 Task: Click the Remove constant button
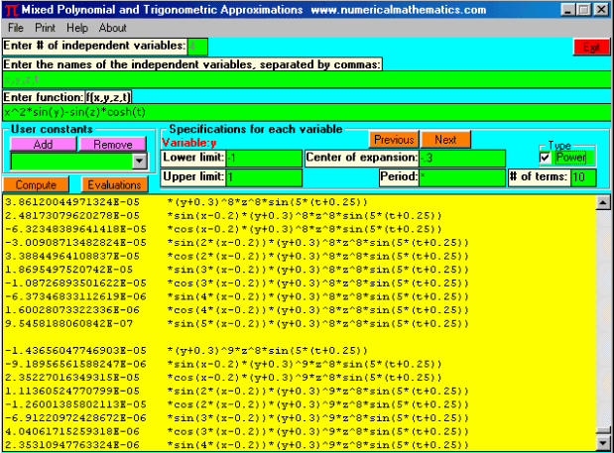(x=112, y=144)
